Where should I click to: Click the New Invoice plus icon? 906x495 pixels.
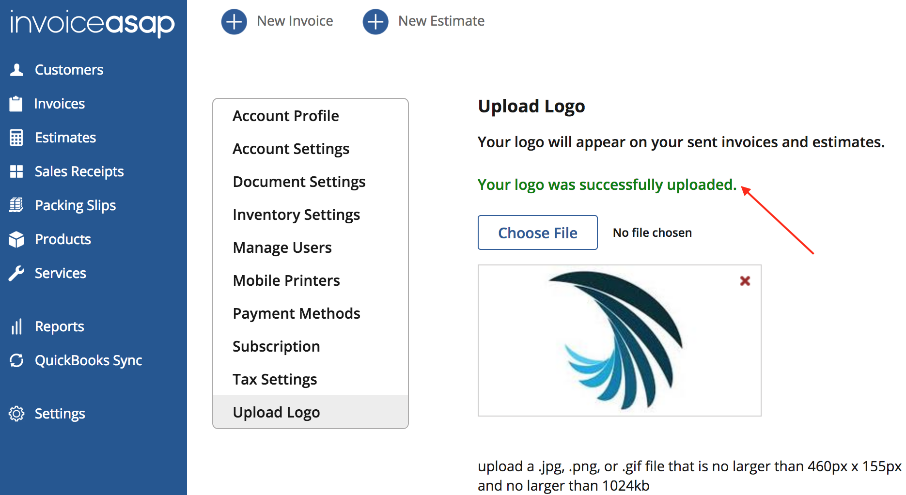pos(234,21)
